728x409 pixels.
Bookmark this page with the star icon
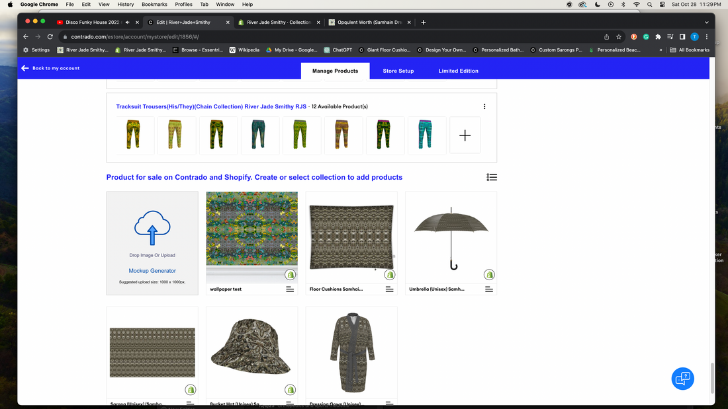click(619, 37)
